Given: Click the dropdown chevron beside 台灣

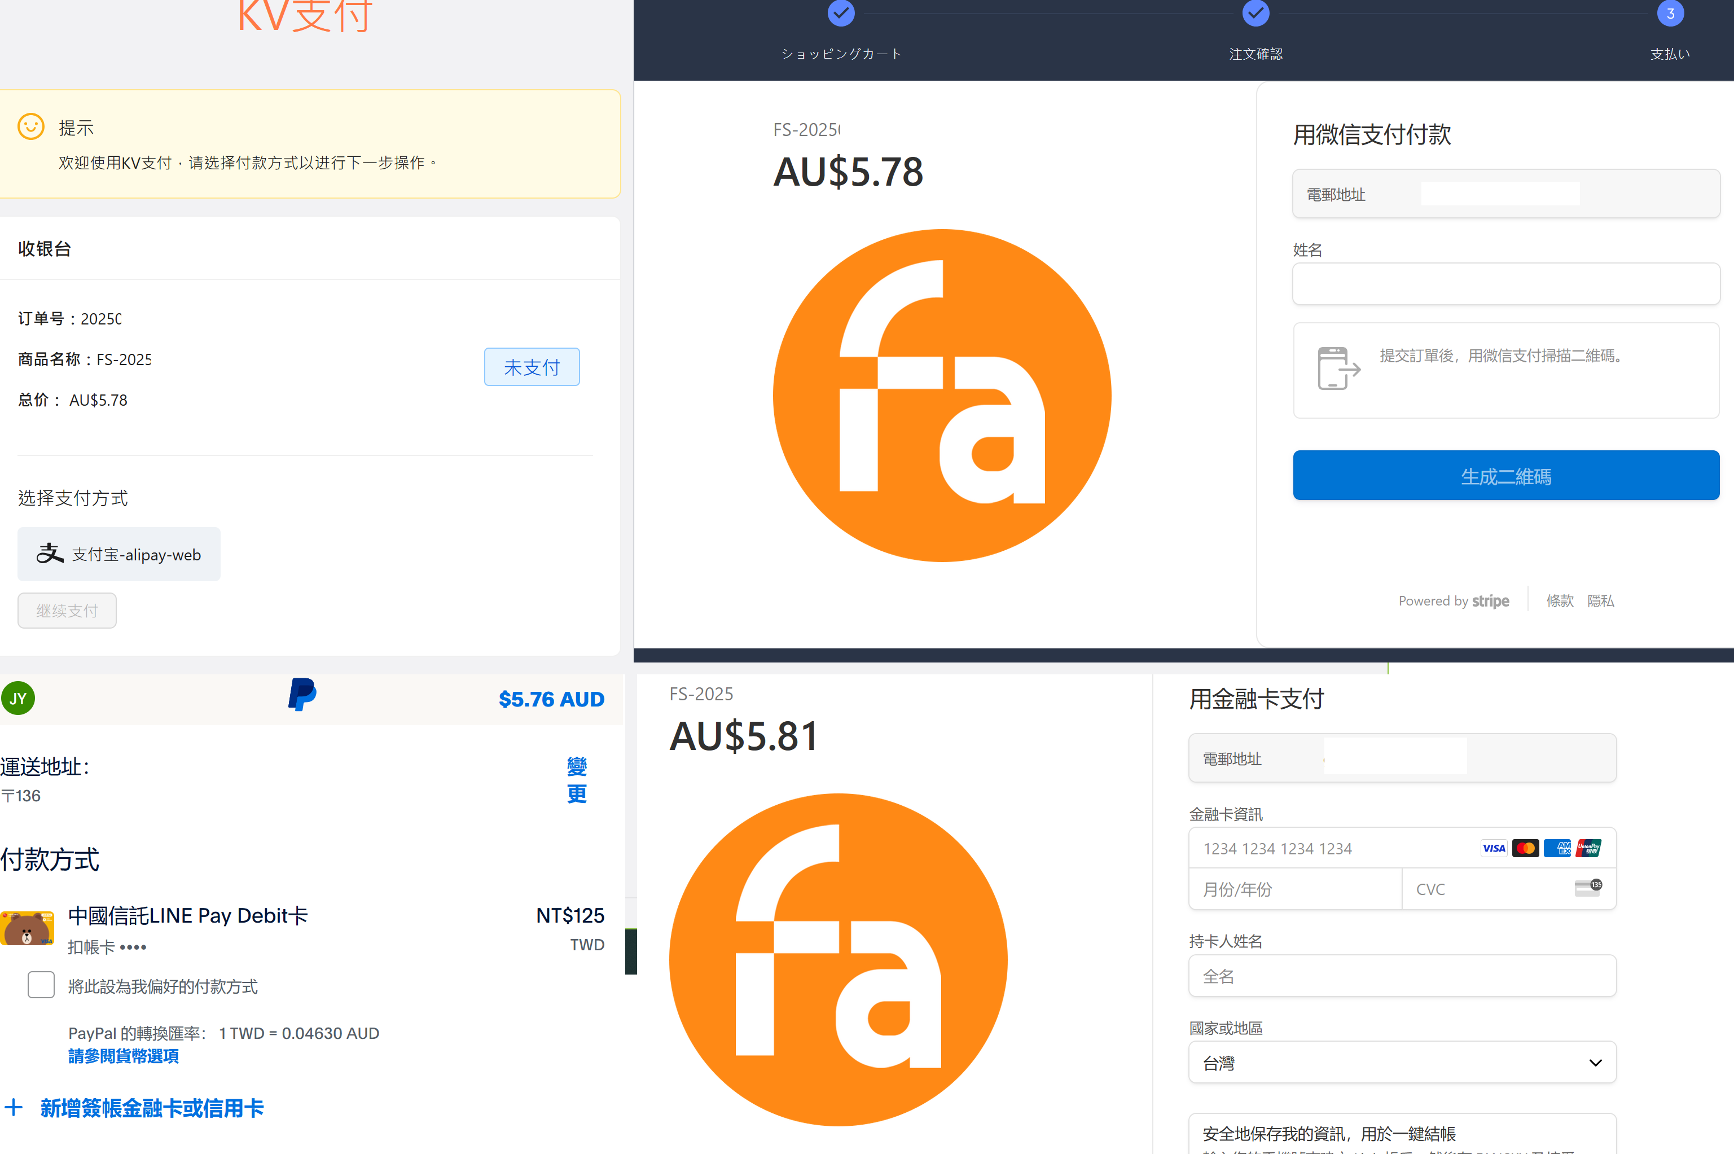Looking at the screenshot, I should [1595, 1063].
